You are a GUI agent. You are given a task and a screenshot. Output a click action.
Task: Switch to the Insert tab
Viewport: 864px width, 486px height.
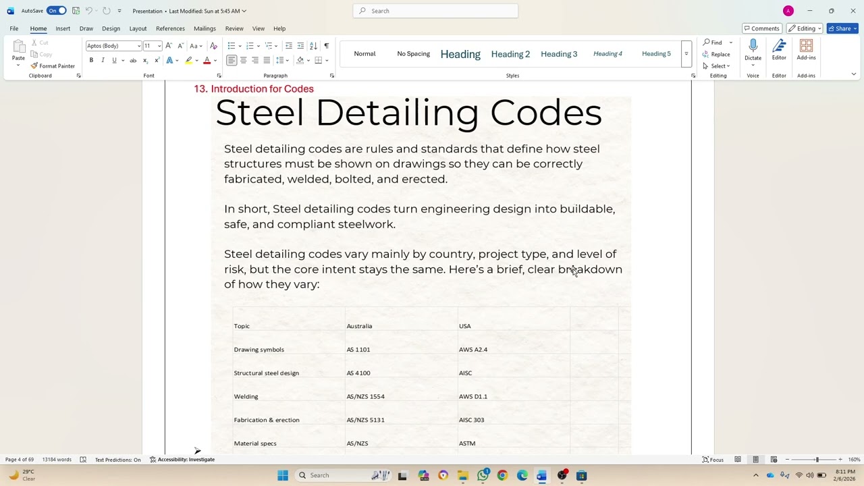[63, 28]
